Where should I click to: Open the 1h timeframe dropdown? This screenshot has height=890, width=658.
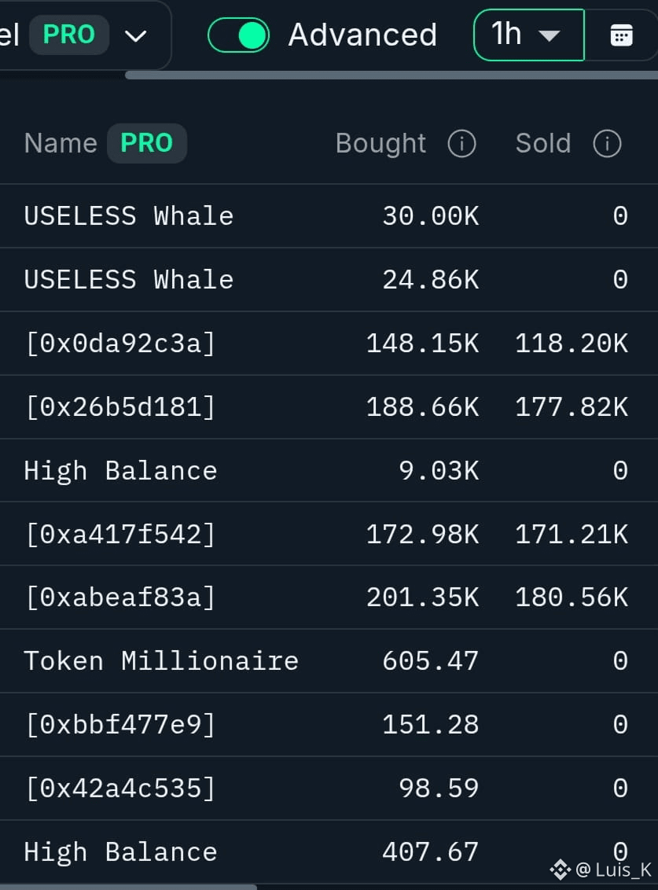[528, 35]
